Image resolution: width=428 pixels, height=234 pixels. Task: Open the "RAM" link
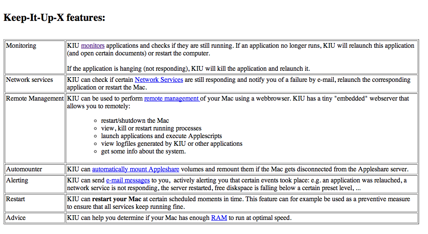pyautogui.click(x=219, y=218)
